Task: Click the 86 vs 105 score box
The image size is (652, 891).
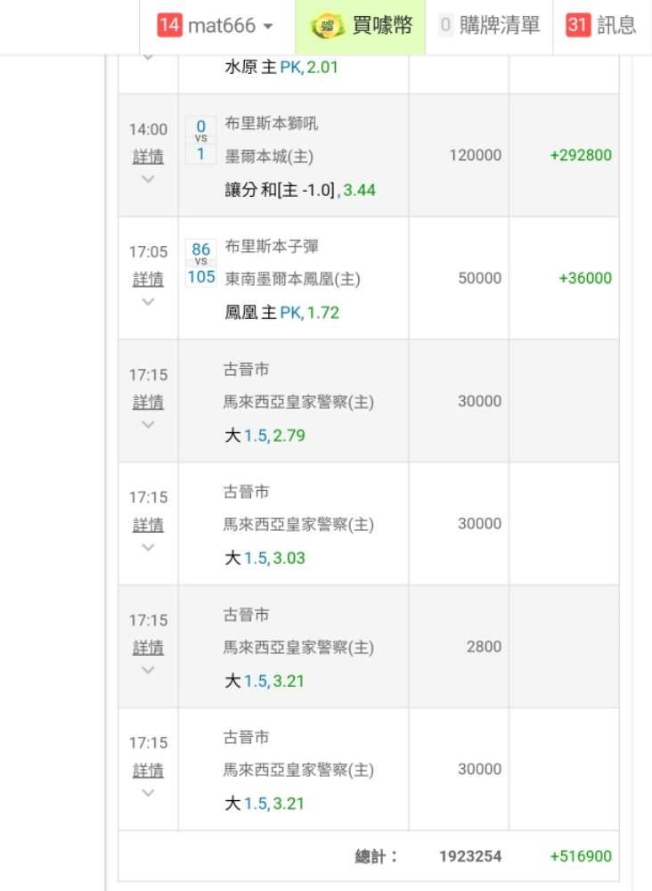Action: coord(201,263)
